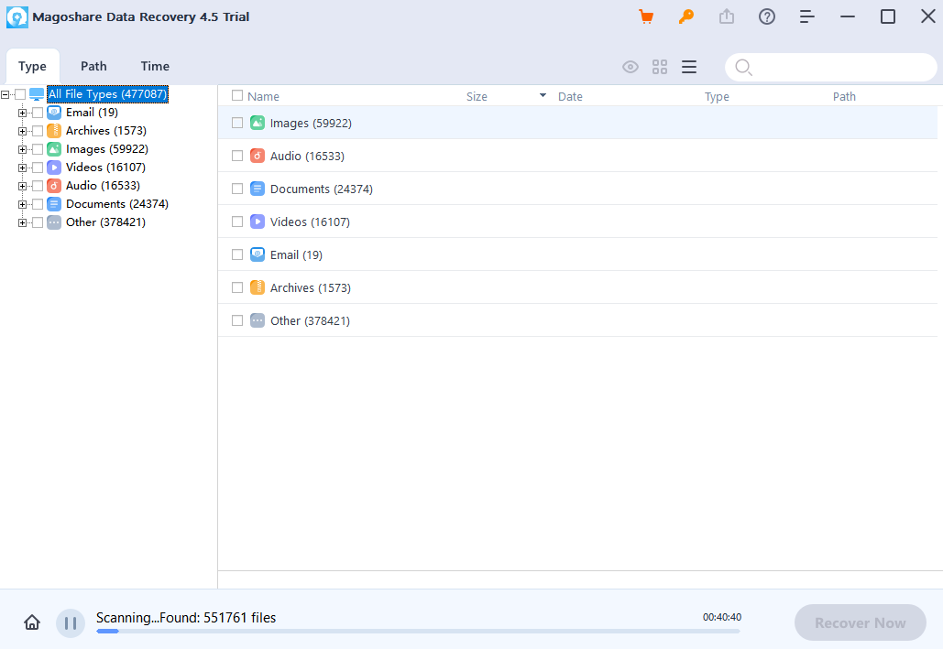Viewport: 943px width, 649px height.
Task: Select all using the Name header checkbox
Action: pos(237,96)
